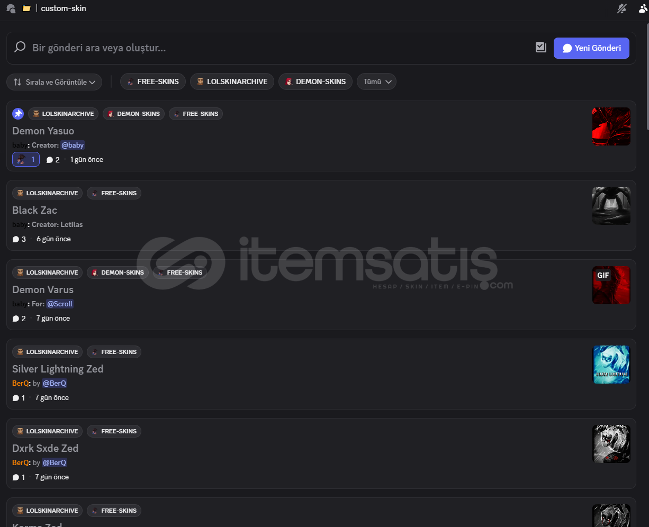Open the Sırala ve Görüntüle dropdown
649x527 pixels.
tap(55, 82)
